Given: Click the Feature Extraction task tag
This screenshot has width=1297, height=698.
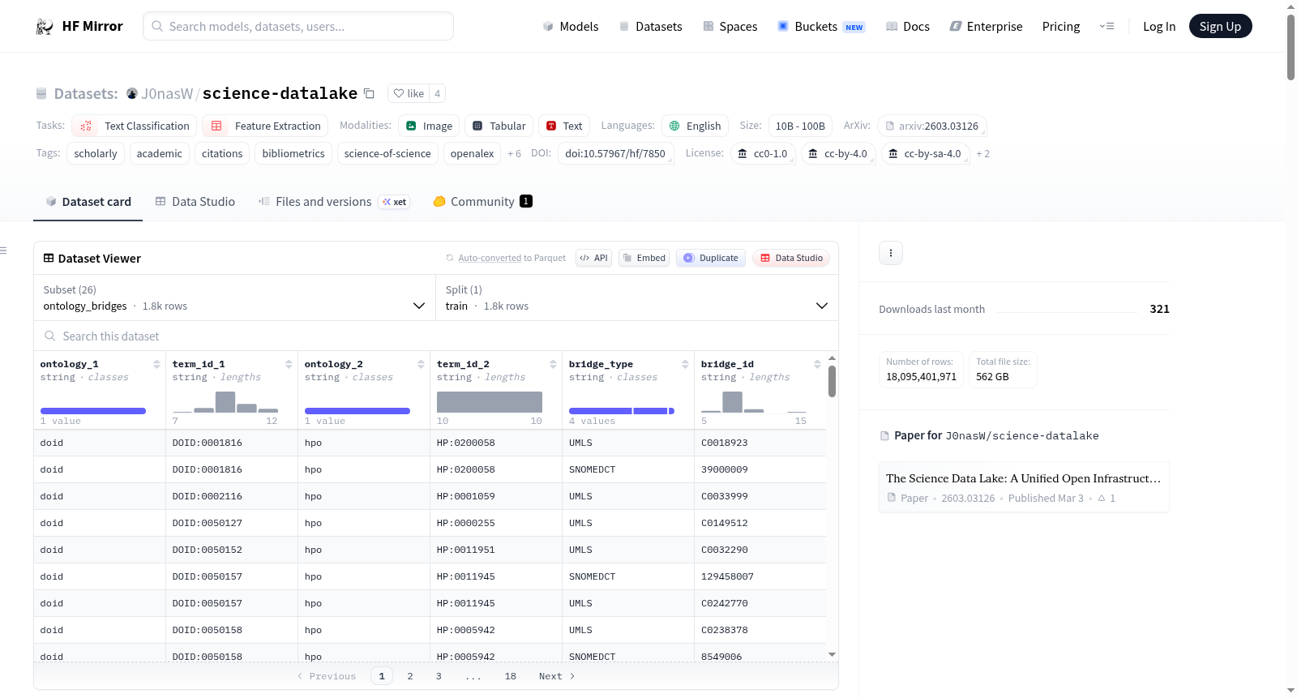Looking at the screenshot, I should 265,126.
